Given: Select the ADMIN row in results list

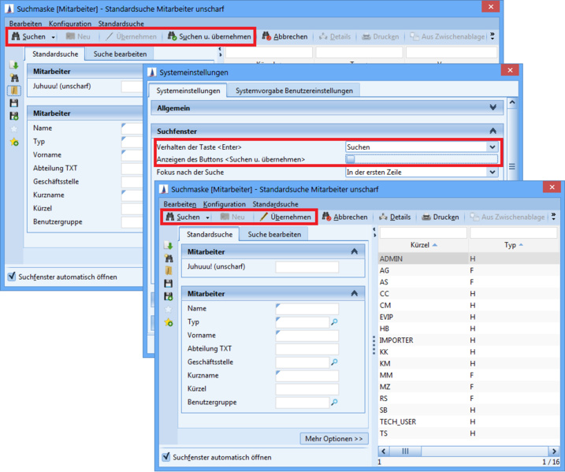Looking at the screenshot, I should coord(391,258).
